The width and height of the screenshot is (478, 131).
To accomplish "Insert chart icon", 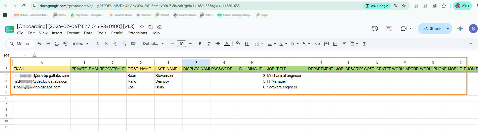I will pos(335,44).
